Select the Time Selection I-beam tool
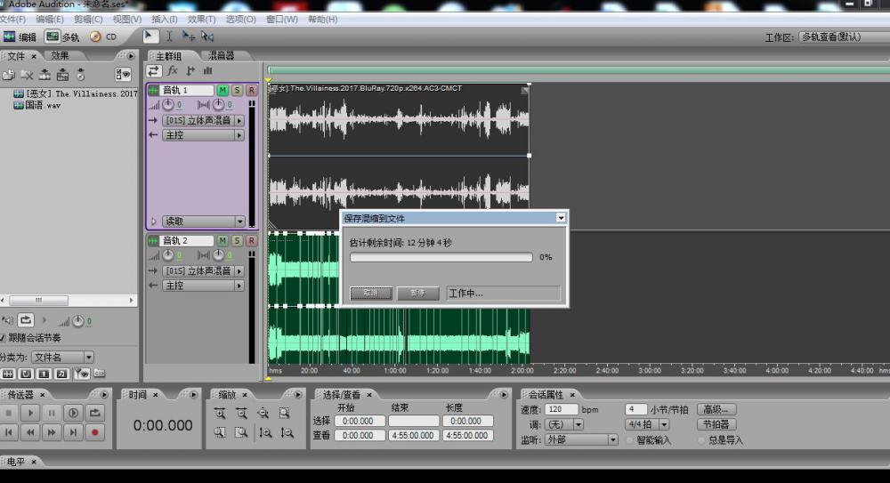 coord(169,36)
